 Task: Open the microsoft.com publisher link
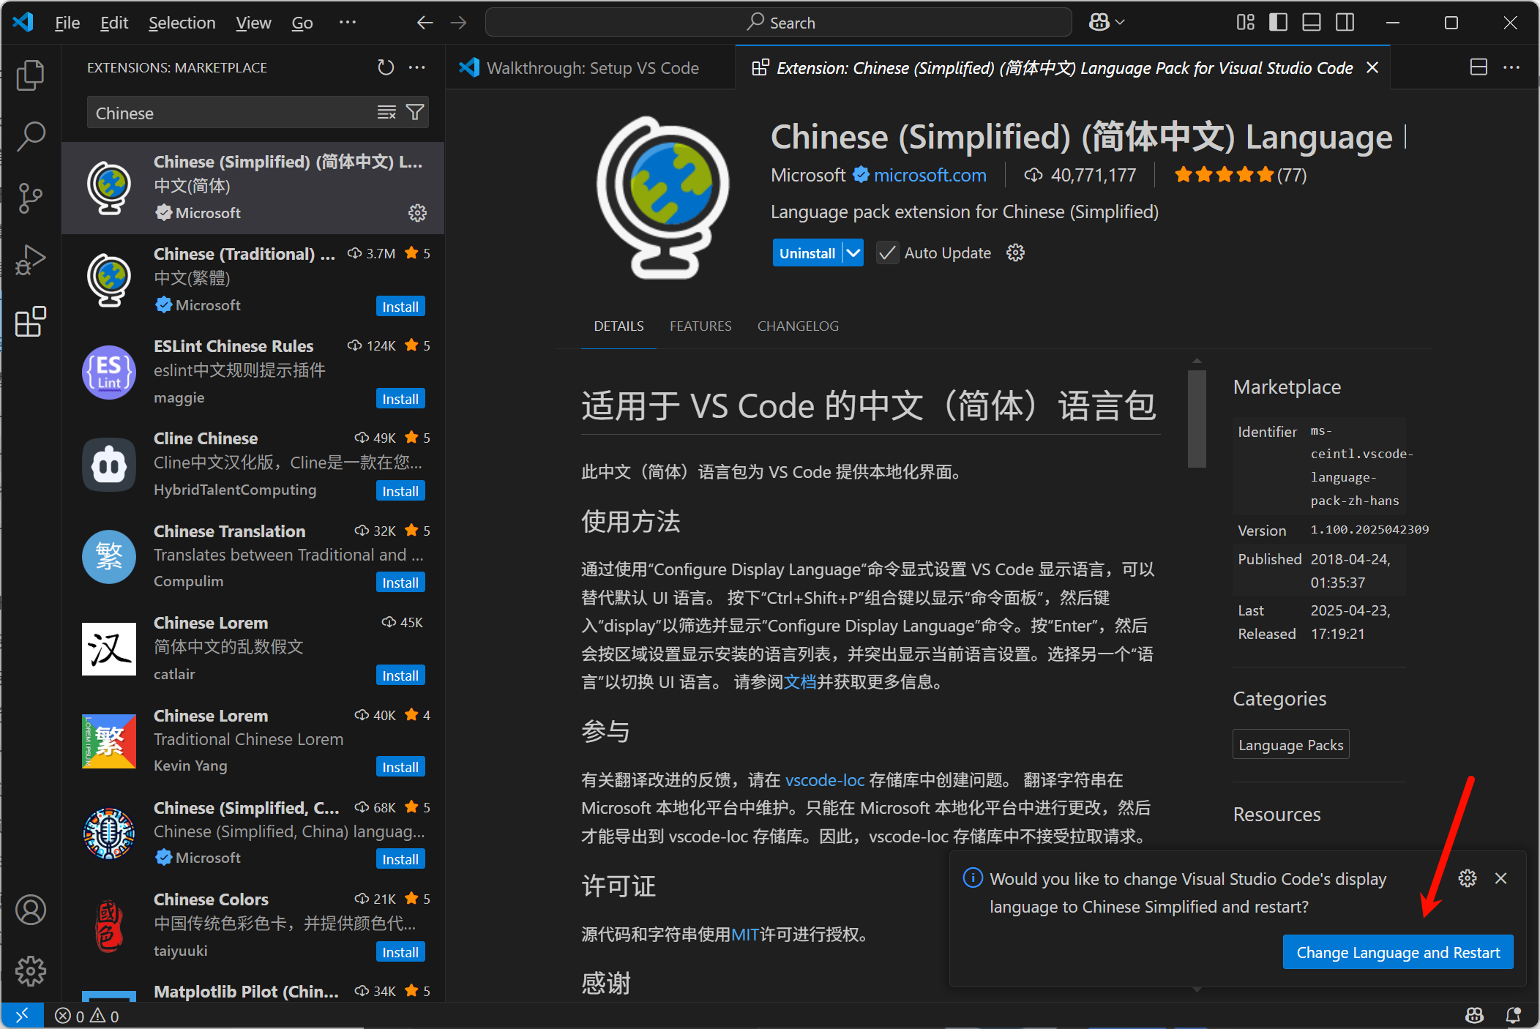click(930, 175)
